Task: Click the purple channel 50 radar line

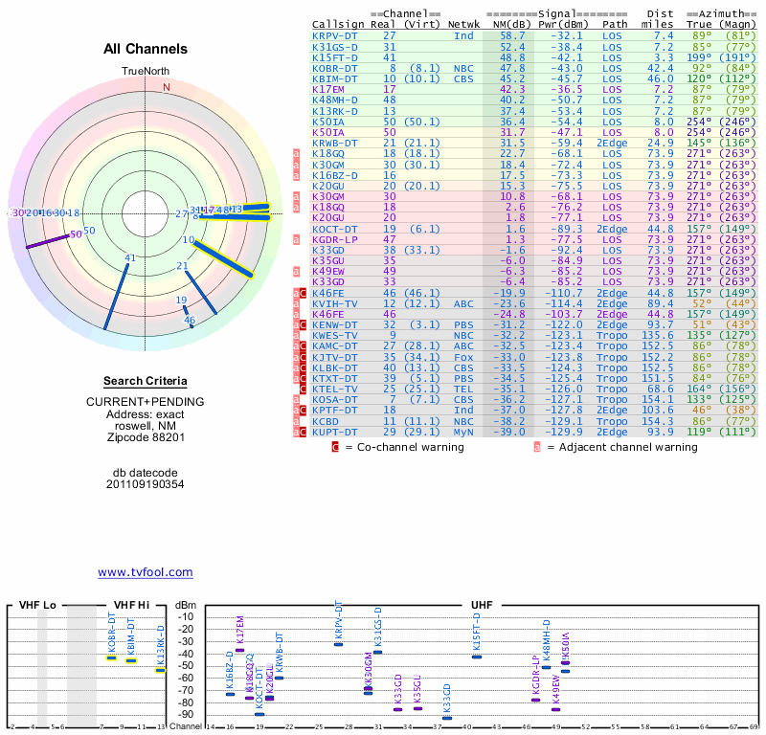Action: coord(53,239)
